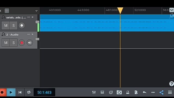
Task: Open the help question mark
Action: (x=172, y=84)
